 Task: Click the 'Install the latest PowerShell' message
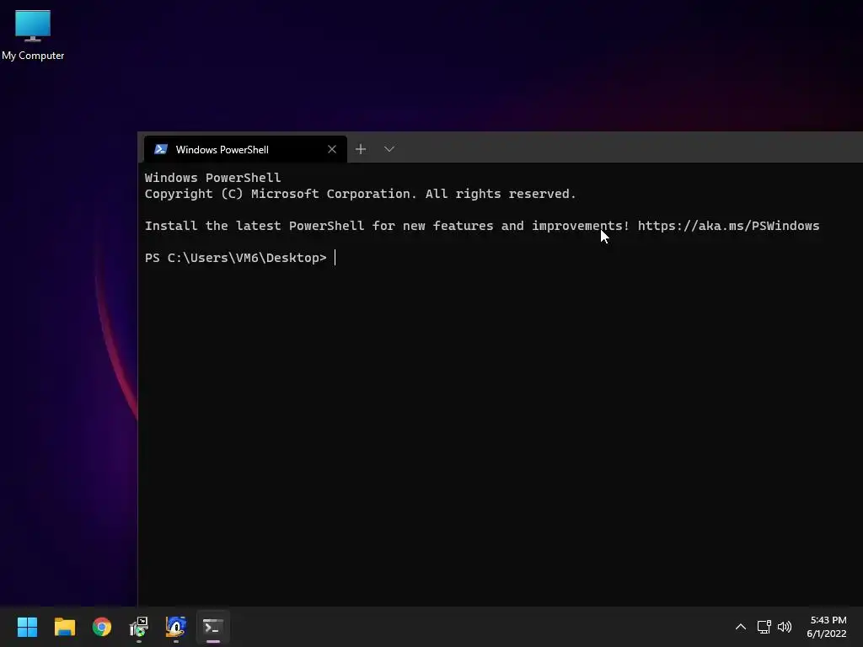pyautogui.click(x=386, y=226)
